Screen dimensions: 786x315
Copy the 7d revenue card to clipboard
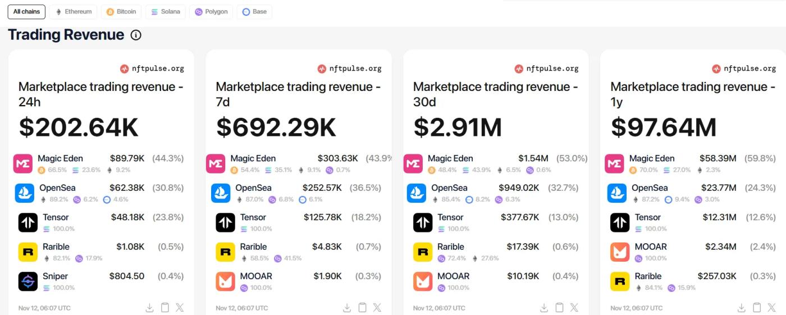click(363, 308)
